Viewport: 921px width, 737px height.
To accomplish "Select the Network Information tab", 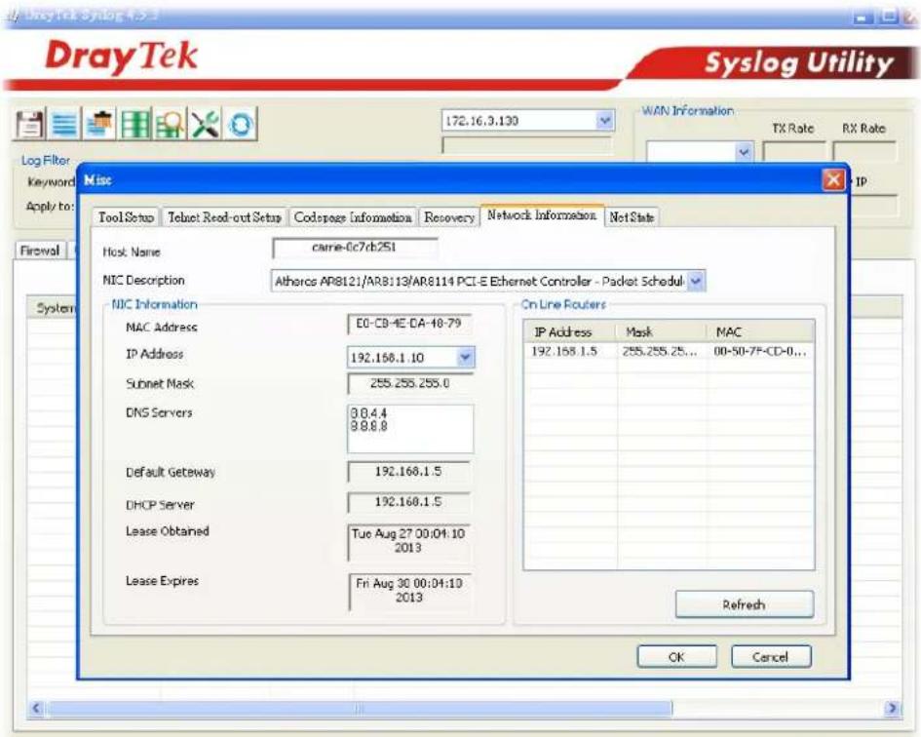I will tap(542, 215).
